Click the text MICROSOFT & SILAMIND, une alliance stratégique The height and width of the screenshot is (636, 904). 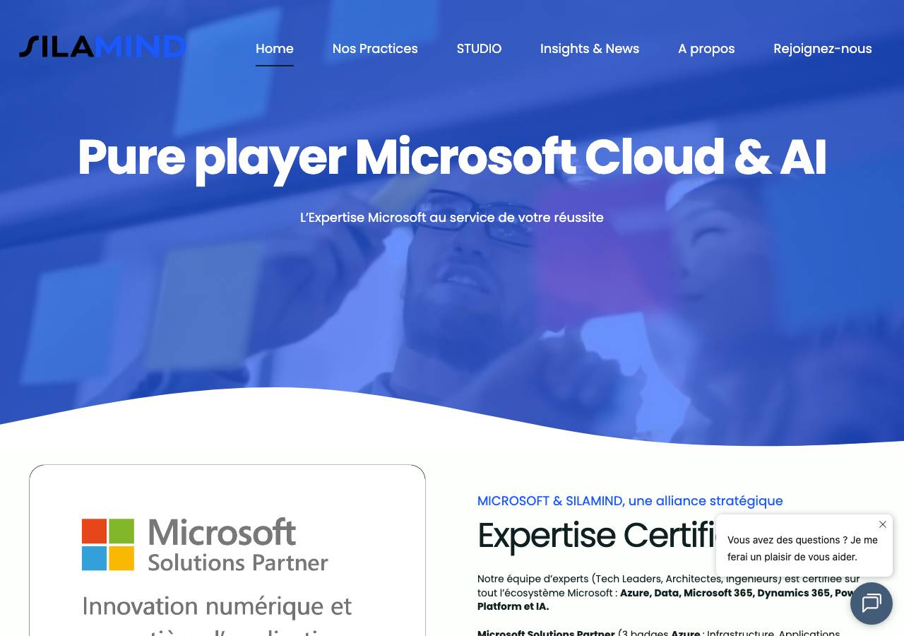point(630,501)
